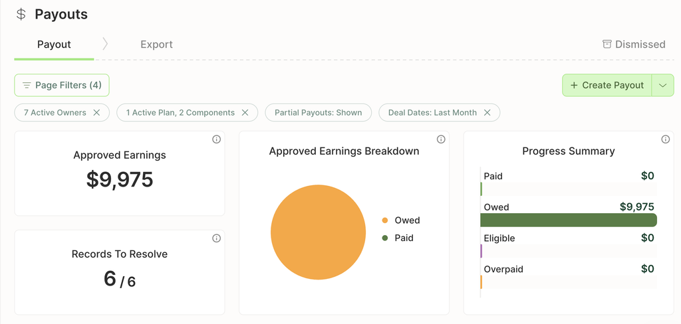The image size is (681, 324).
Task: Click the Paid progress bar row
Action: 569,189
